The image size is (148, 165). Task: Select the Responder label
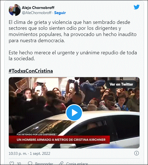44,164
